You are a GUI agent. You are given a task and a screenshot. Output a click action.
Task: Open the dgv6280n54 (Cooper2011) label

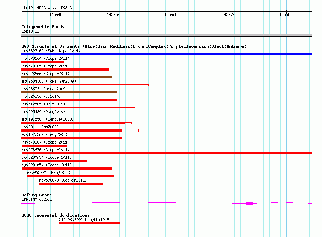pyautogui.click(x=47, y=157)
